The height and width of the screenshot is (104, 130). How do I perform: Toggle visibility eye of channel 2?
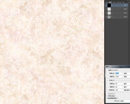[106, 13]
